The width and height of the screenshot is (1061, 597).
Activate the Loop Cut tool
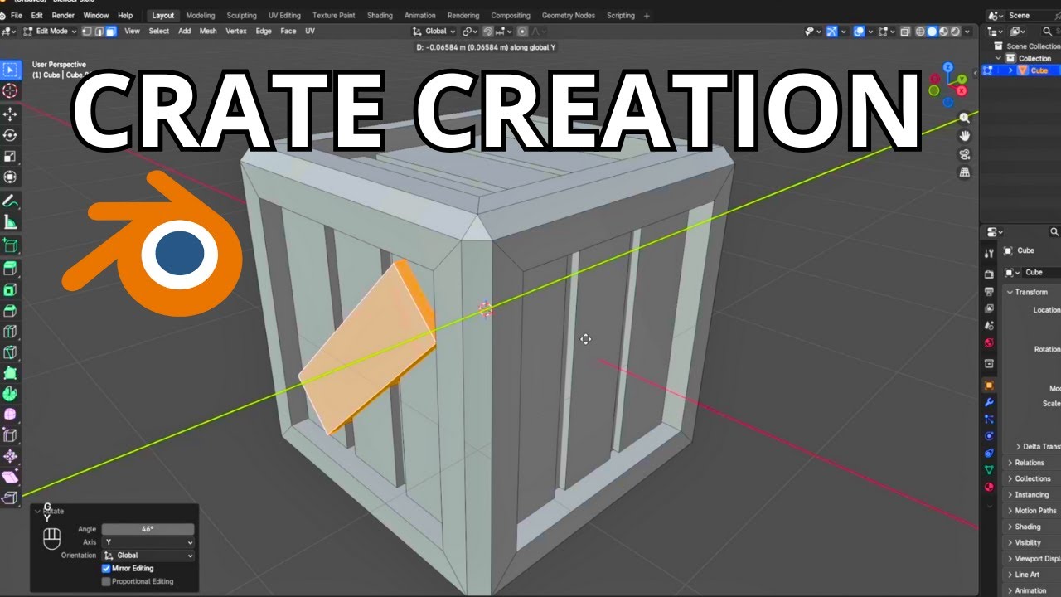(10, 331)
